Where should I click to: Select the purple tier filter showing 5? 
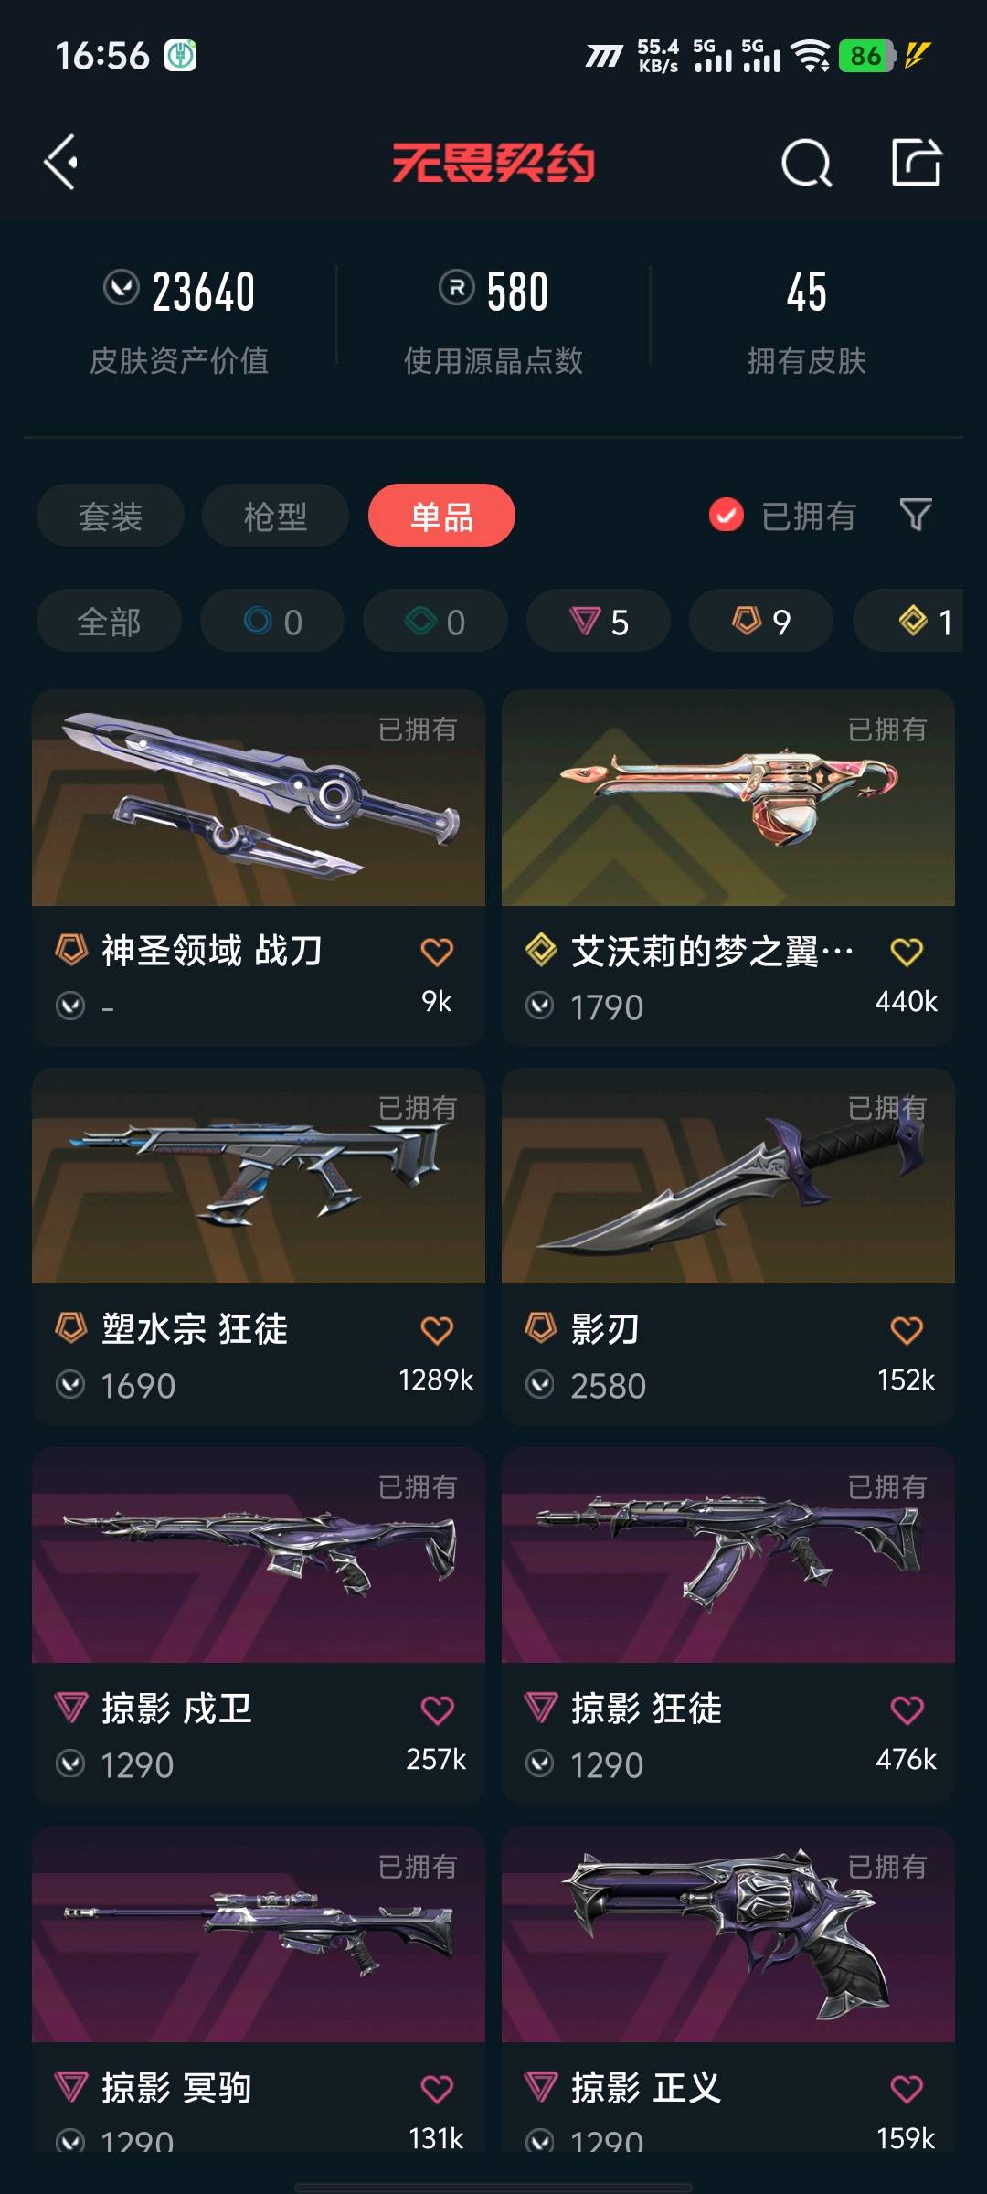coord(599,621)
